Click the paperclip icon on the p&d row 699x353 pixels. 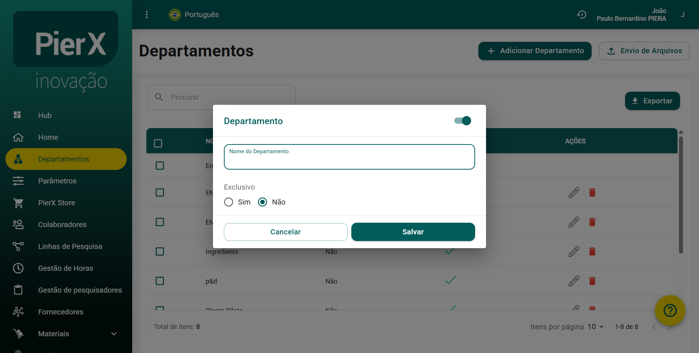[574, 281]
